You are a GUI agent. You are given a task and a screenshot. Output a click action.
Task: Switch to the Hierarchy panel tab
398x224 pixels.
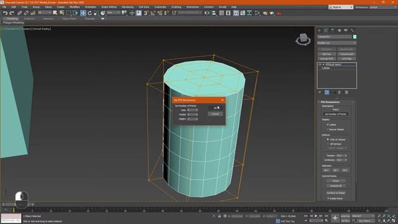[x=333, y=30]
